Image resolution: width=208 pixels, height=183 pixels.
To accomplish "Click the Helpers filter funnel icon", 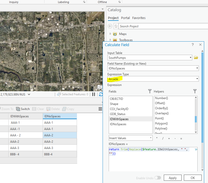I will (195, 91).
